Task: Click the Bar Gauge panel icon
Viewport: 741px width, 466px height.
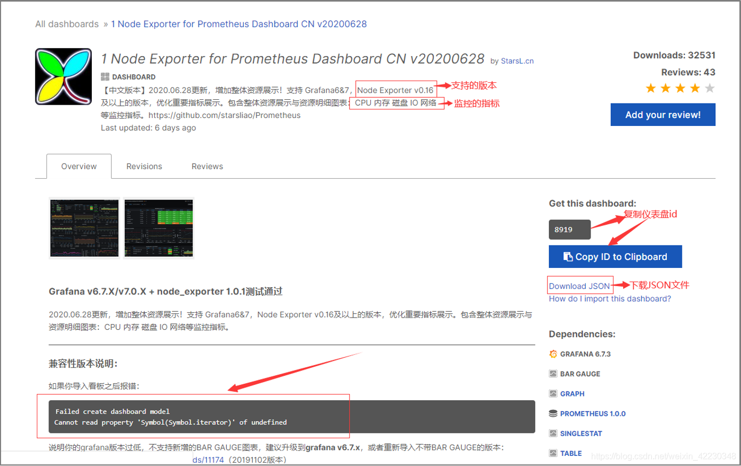Action: tap(553, 374)
